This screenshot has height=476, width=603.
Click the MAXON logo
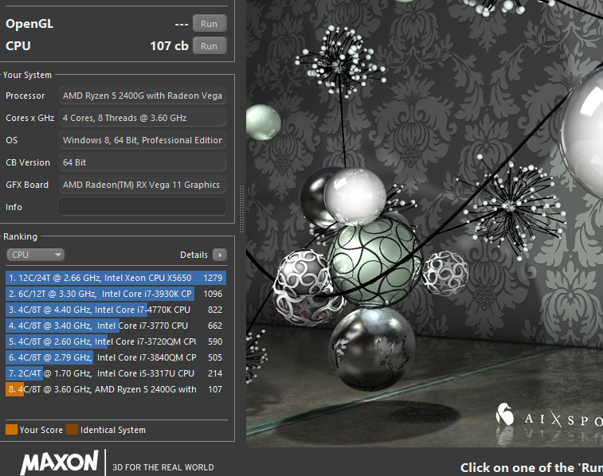(60, 462)
